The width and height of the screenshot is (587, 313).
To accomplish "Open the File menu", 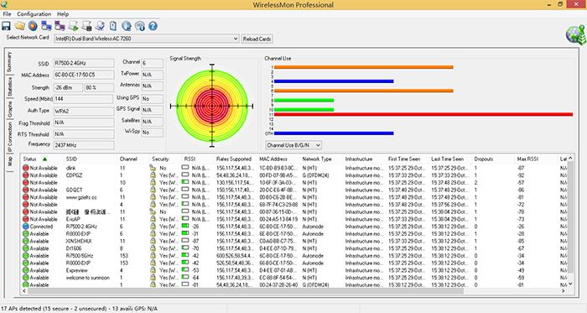I will coord(7,14).
